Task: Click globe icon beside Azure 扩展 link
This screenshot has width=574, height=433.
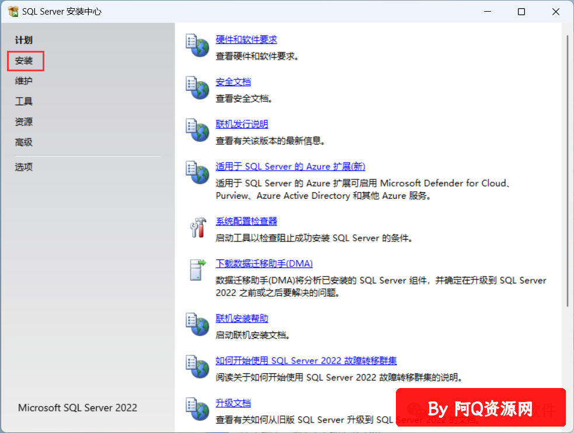Action: click(197, 172)
